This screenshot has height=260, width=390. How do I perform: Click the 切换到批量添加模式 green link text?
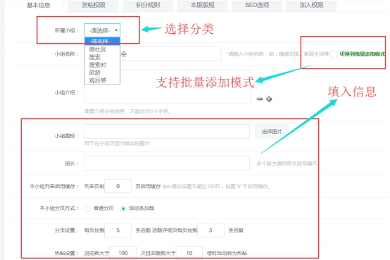tap(362, 54)
